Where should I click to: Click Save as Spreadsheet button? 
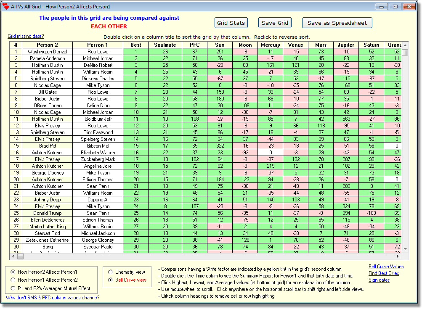coord(337,23)
